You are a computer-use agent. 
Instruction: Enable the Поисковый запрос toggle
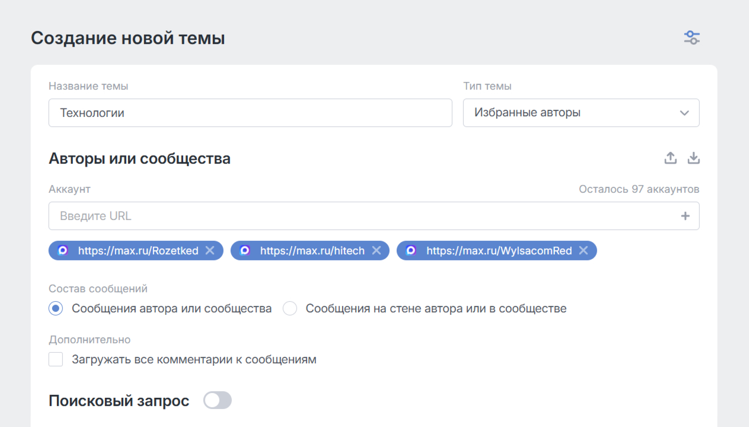(217, 400)
